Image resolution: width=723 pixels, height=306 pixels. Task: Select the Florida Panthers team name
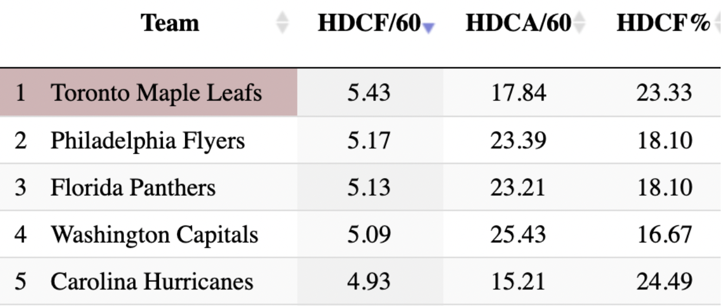[x=133, y=188]
